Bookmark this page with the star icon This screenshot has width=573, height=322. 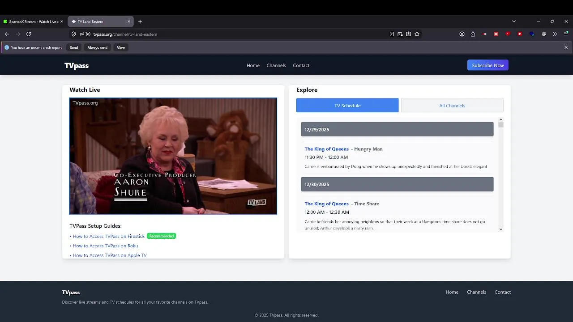(x=417, y=34)
